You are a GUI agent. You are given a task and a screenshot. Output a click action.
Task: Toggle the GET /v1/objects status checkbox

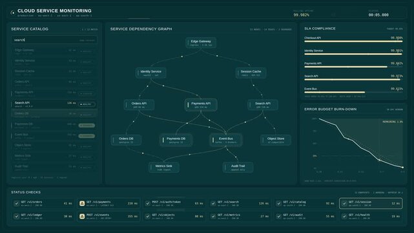coord(148,216)
